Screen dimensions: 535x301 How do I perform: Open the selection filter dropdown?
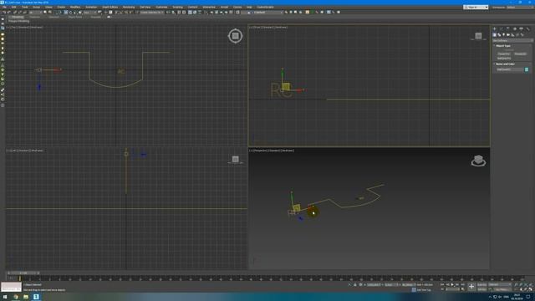36,12
